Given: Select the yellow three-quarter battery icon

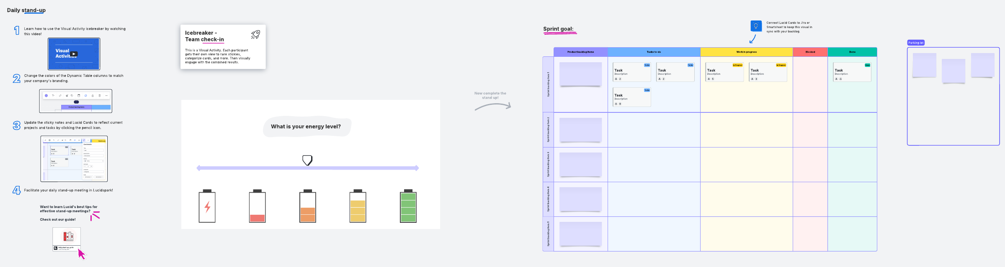Looking at the screenshot, I should point(358,206).
